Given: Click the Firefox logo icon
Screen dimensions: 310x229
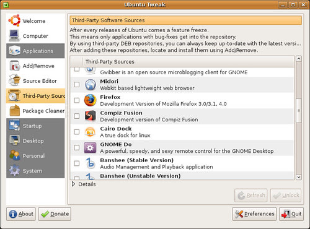Looking at the screenshot, I should point(91,100).
